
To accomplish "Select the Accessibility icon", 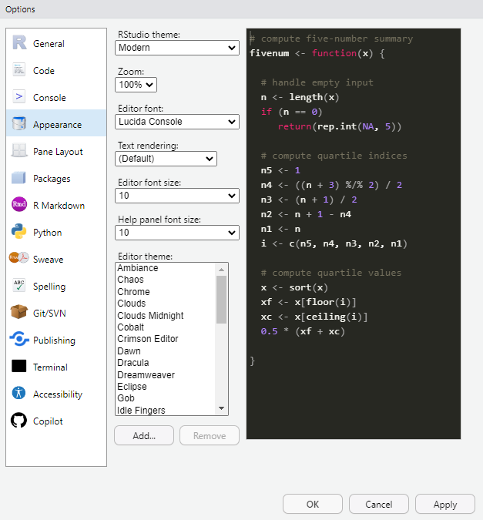I will [19, 394].
